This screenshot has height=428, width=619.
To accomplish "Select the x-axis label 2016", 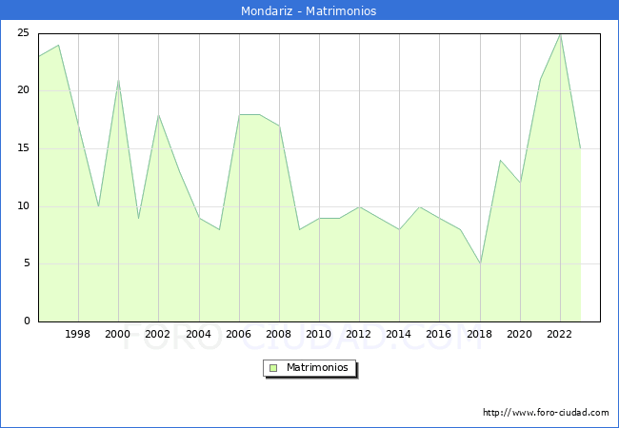I will tap(439, 334).
